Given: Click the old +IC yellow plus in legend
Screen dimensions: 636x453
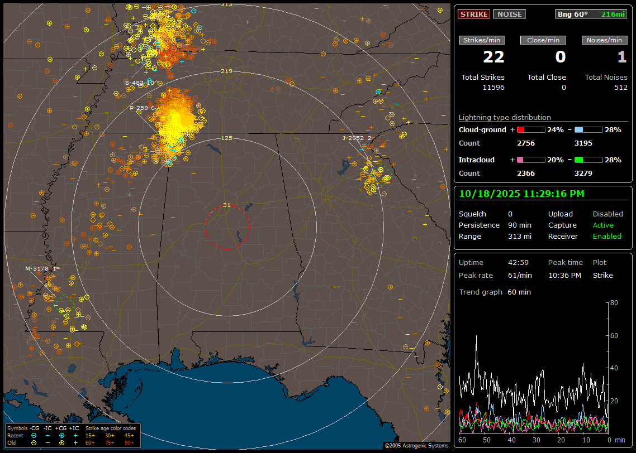Looking at the screenshot, I should 75,442.
